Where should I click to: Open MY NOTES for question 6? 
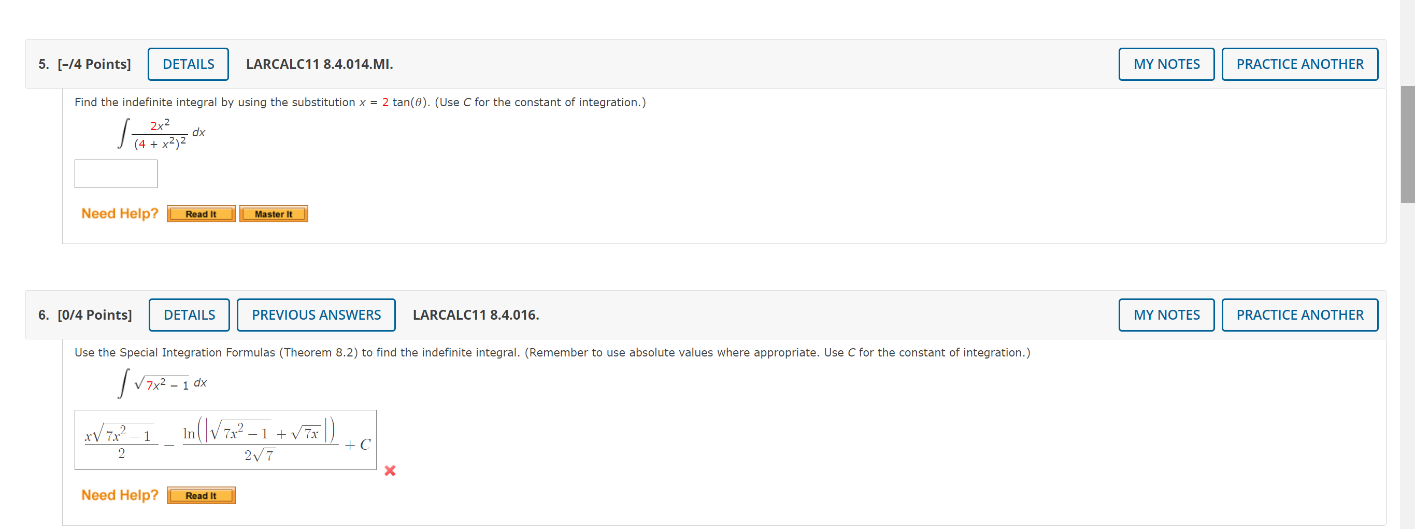[x=1166, y=314]
